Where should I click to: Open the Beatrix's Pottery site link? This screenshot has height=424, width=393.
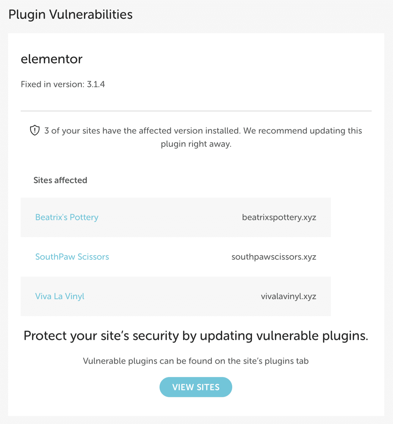[x=67, y=217]
